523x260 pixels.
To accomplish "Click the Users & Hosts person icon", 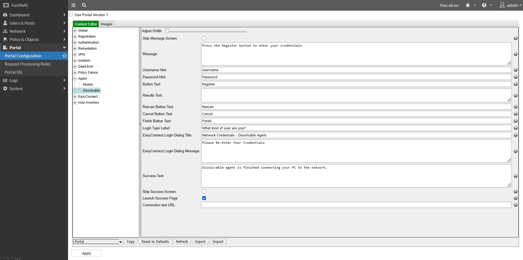I will [5, 23].
